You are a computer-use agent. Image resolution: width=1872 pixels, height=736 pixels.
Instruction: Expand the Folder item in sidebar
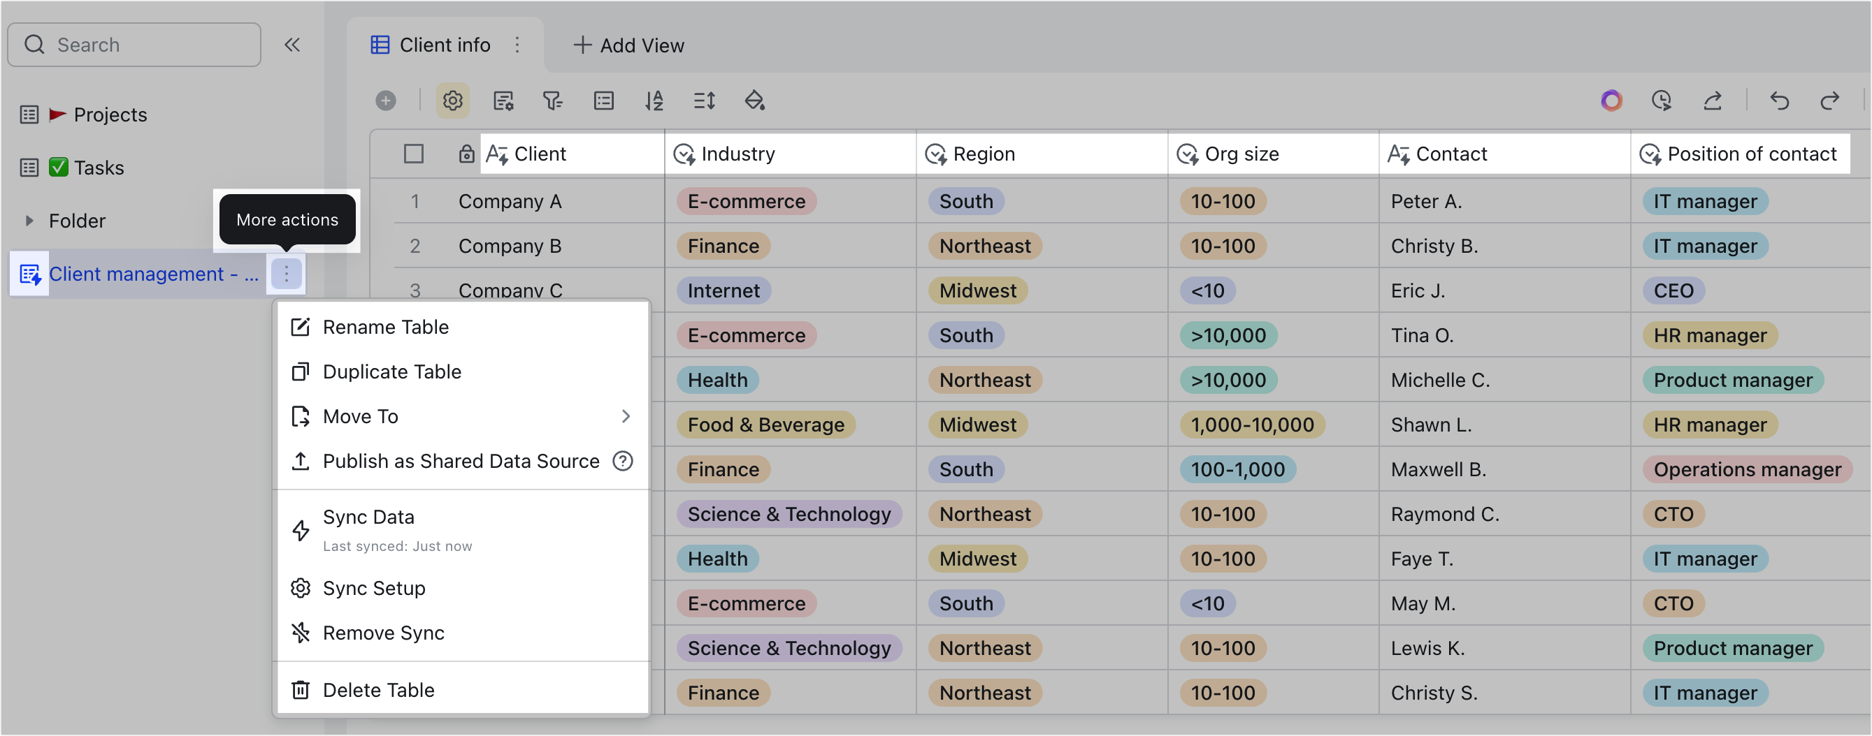click(29, 221)
